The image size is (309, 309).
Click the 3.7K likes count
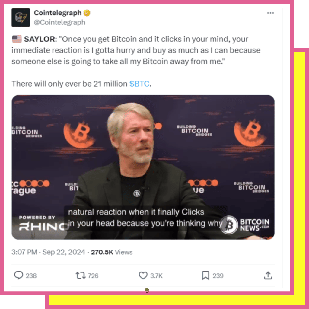pyautogui.click(x=157, y=276)
